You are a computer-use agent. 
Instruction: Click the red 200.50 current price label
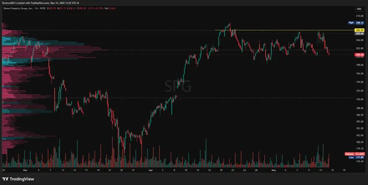click(360, 55)
